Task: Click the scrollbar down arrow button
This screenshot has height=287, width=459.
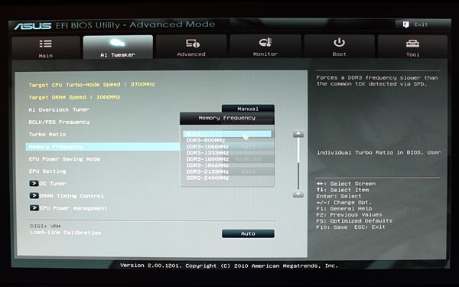Action: (x=298, y=194)
